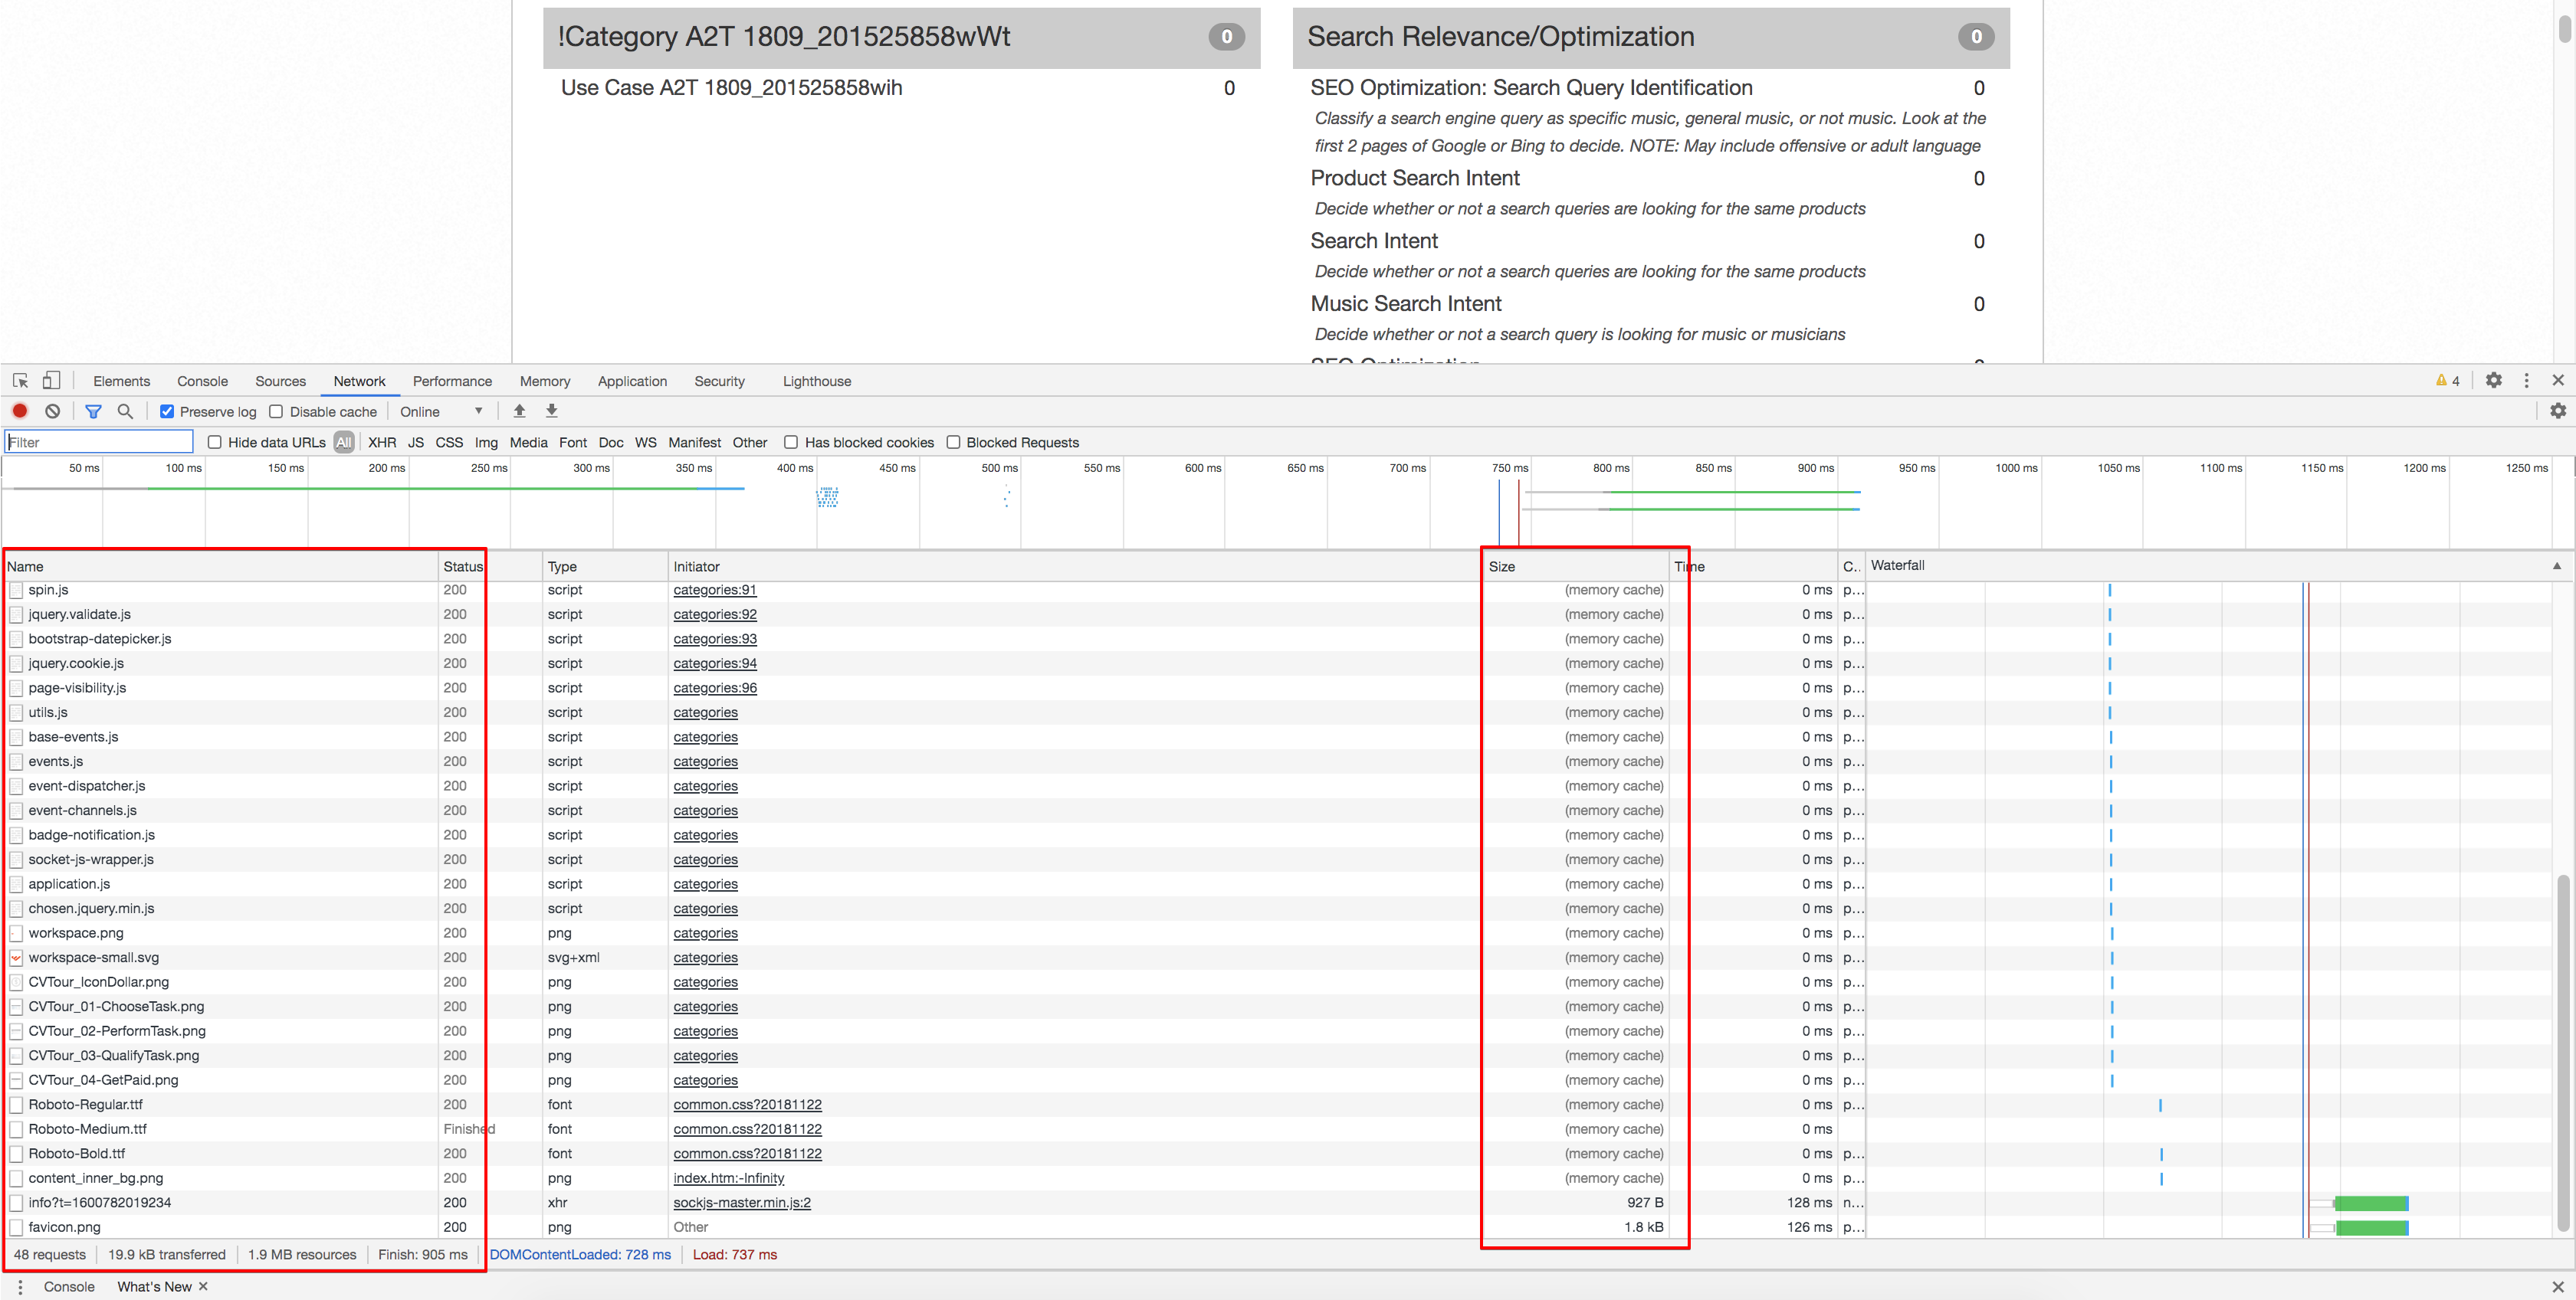Activate the inspect element picker icon
Screen dimensions: 2576x1300
tap(20, 381)
